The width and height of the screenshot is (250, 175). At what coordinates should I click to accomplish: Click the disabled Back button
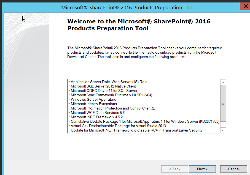click(x=174, y=169)
